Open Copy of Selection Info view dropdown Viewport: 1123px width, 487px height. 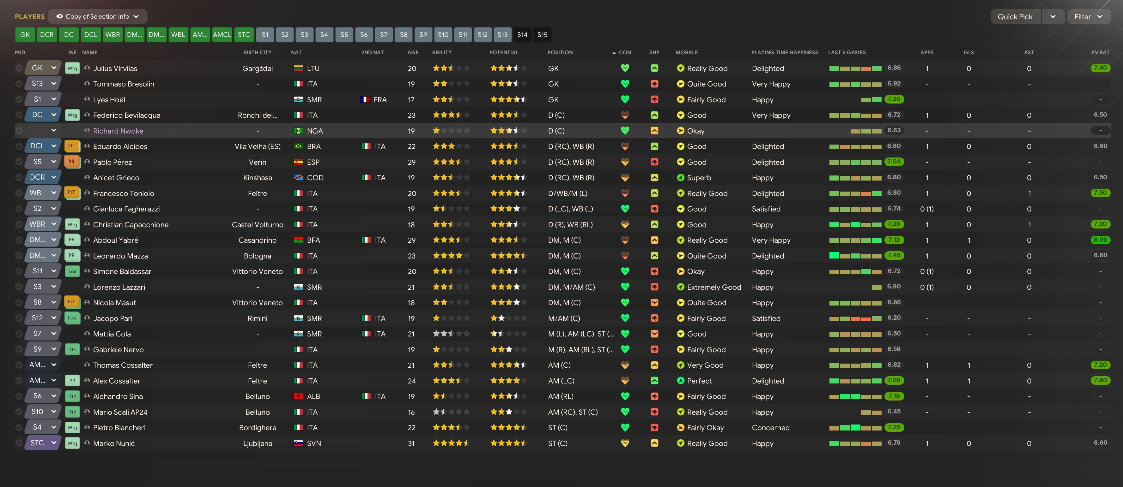[x=98, y=16]
